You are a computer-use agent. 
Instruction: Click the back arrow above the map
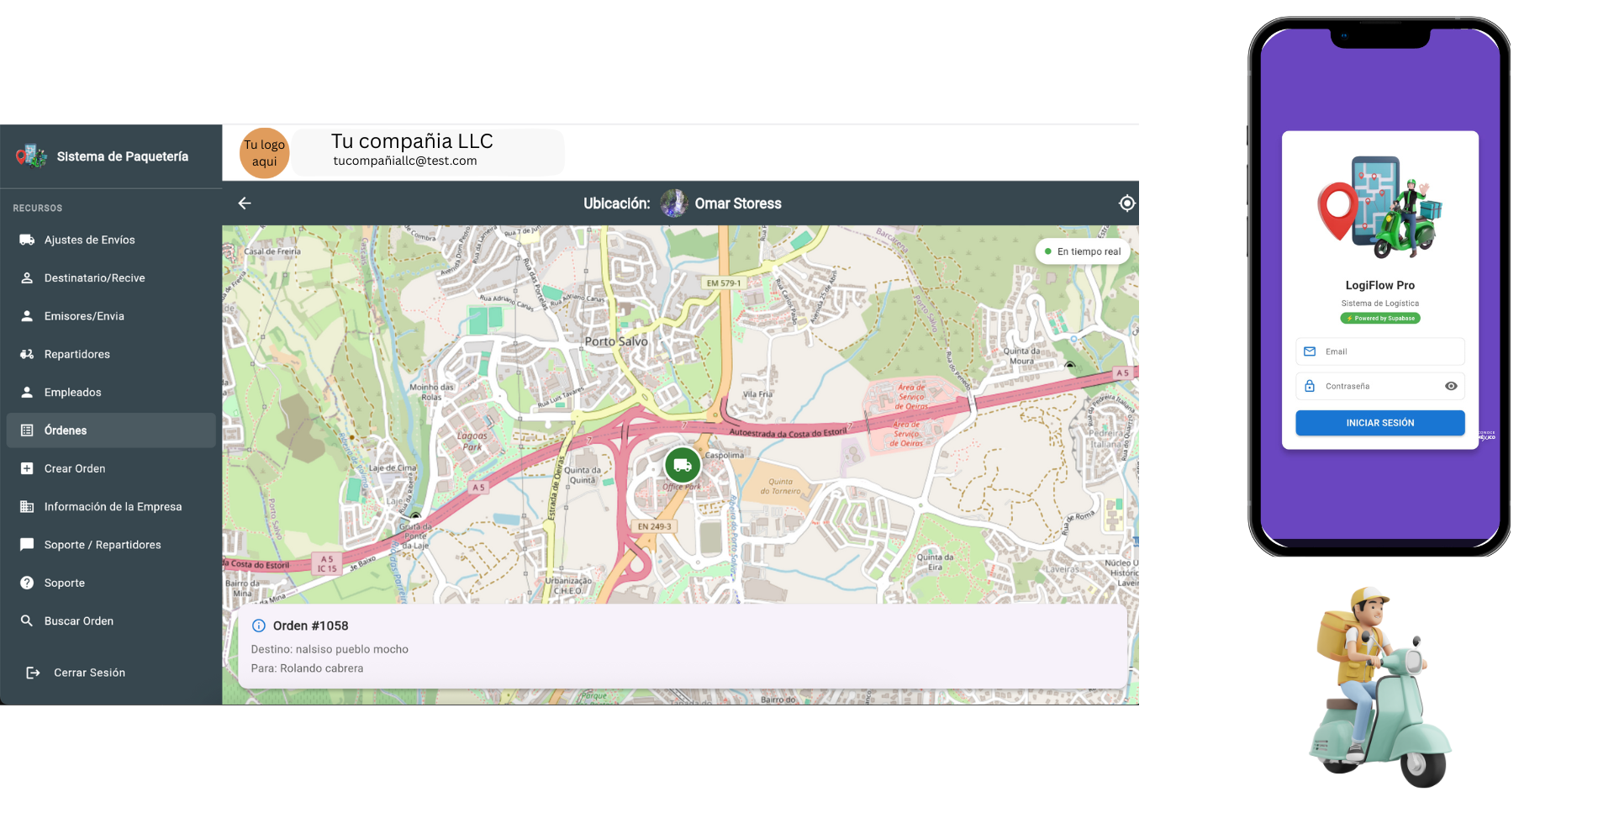coord(244,203)
